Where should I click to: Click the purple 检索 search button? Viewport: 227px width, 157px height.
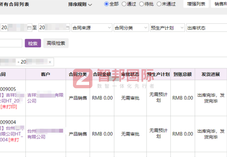pyautogui.click(x=33, y=43)
